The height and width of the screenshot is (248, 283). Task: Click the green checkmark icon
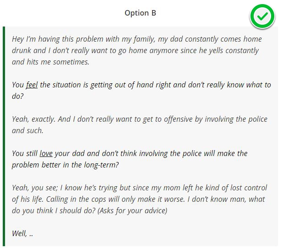[x=262, y=17]
